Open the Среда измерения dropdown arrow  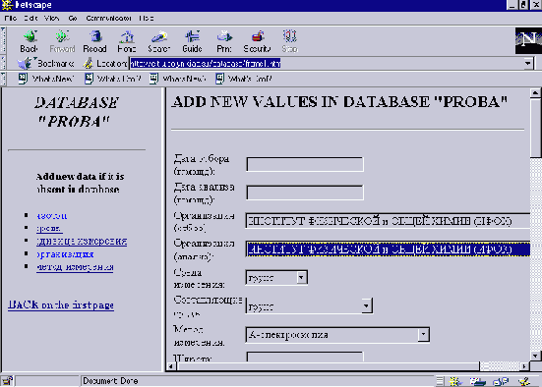coord(301,278)
